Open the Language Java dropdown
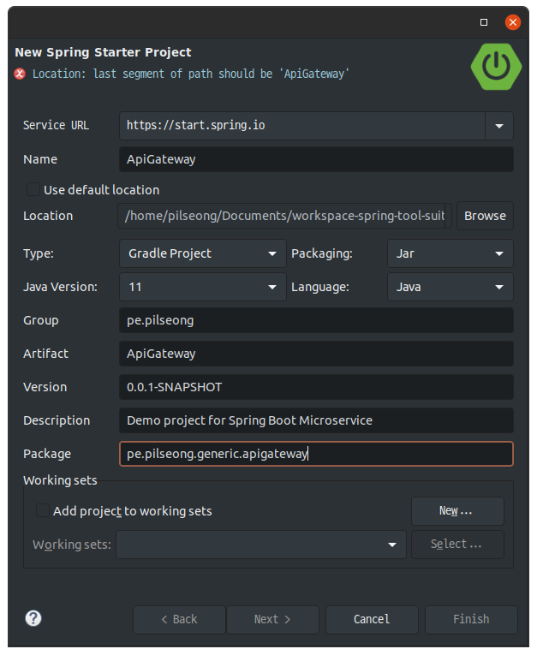 [x=450, y=287]
